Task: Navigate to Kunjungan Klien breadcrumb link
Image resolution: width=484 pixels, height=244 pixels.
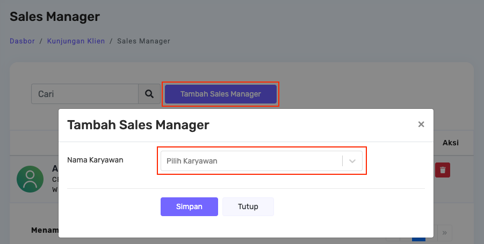Action: (75, 41)
